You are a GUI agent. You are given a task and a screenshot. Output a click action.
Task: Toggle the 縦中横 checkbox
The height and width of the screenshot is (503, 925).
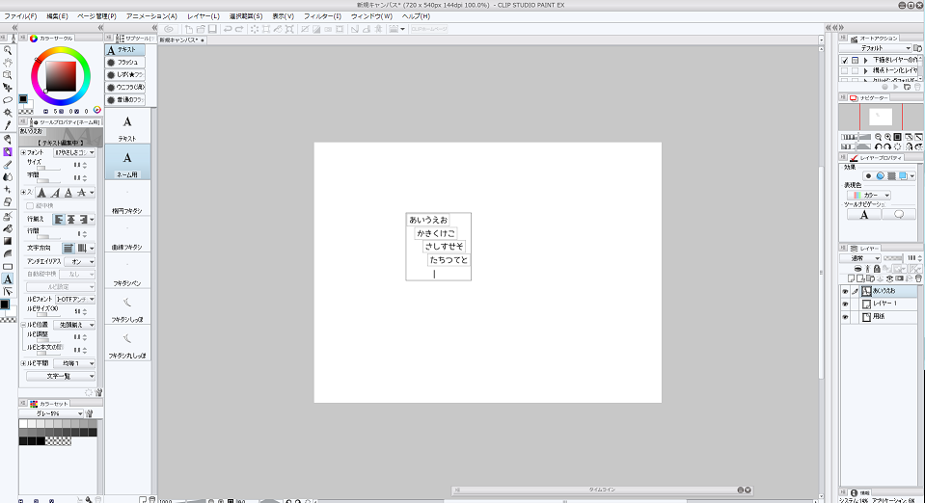pyautogui.click(x=30, y=206)
